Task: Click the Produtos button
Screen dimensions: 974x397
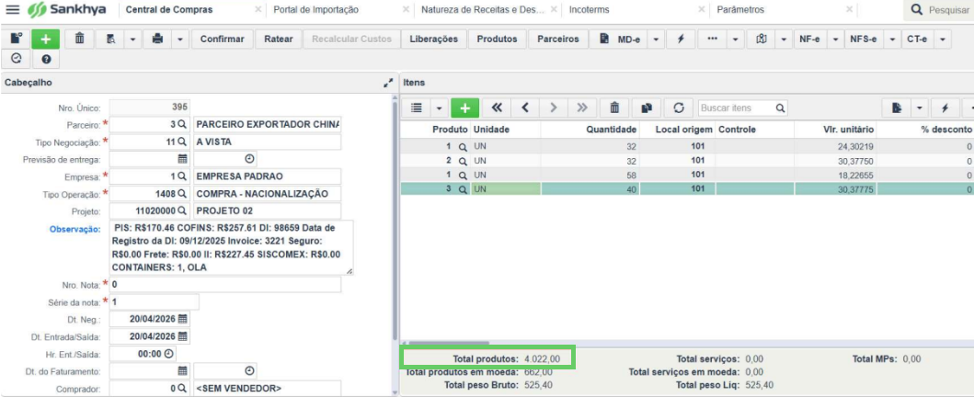Action: coord(497,40)
